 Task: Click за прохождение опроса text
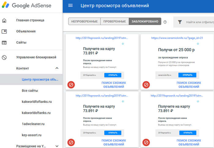(173, 57)
